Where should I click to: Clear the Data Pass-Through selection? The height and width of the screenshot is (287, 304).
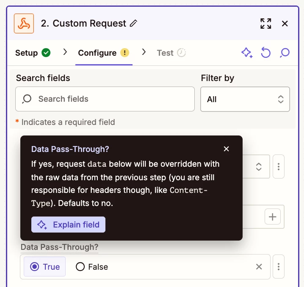(x=259, y=267)
